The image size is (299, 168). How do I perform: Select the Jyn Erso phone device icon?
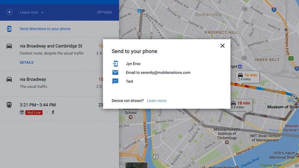115,64
